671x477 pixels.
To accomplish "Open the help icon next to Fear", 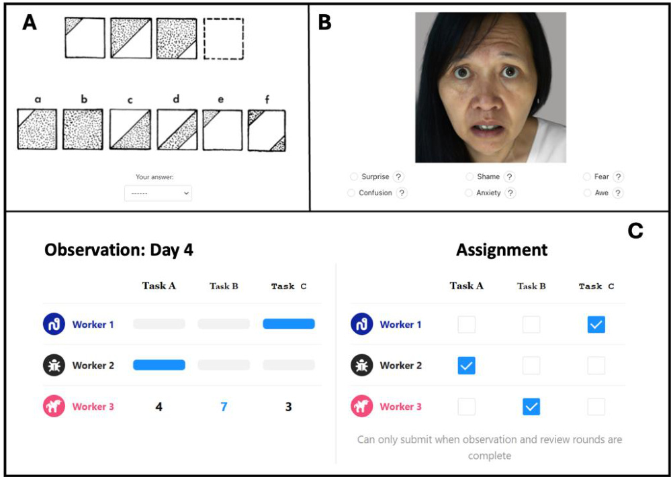I will point(619,177).
